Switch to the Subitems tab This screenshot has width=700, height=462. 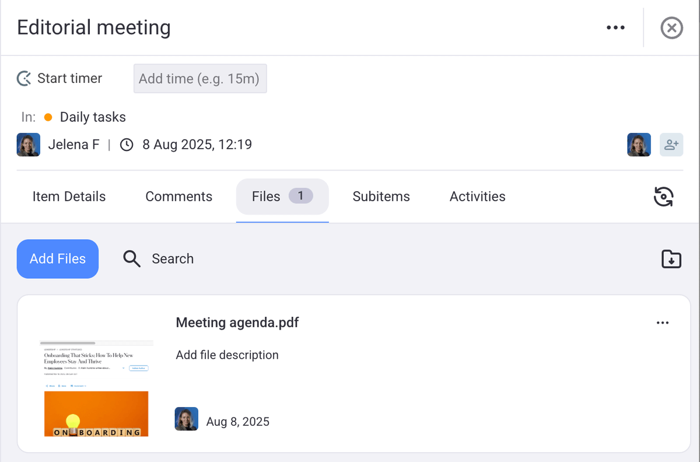[x=381, y=197]
